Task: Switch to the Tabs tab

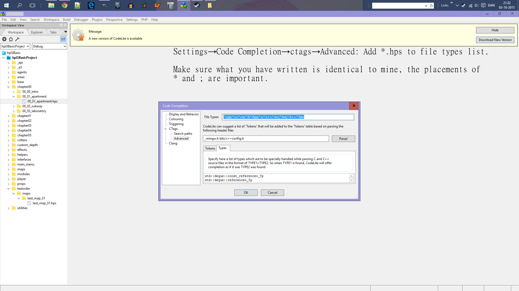Action: 53,32
